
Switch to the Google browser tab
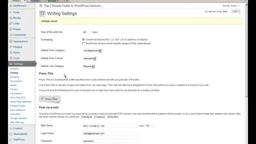point(54,1)
